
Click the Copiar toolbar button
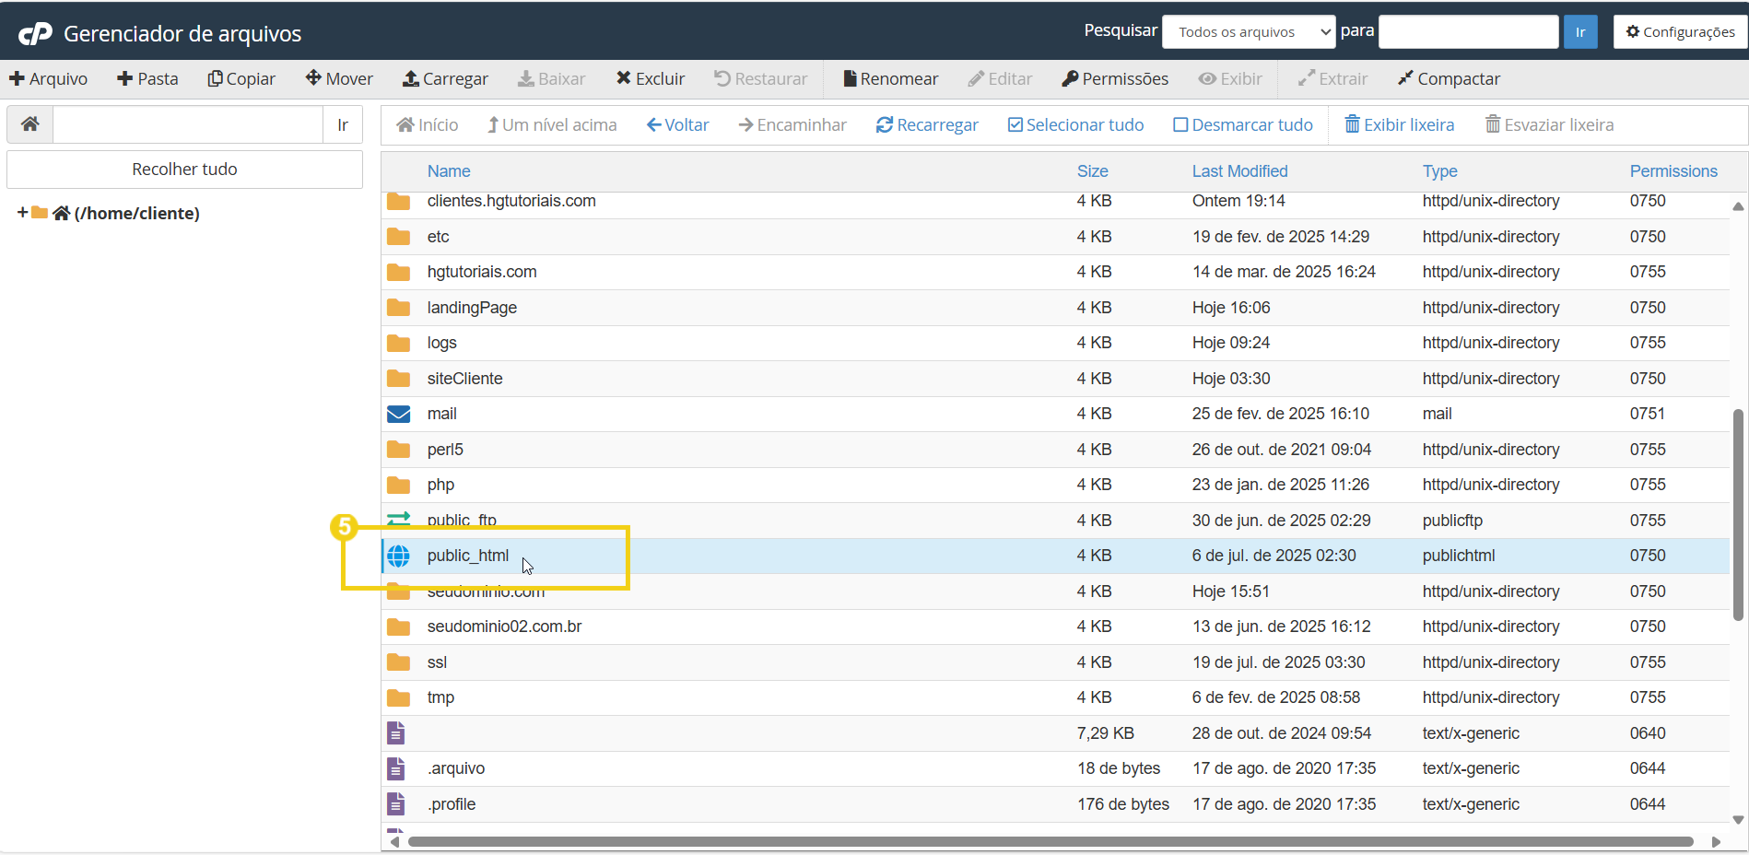pos(241,79)
